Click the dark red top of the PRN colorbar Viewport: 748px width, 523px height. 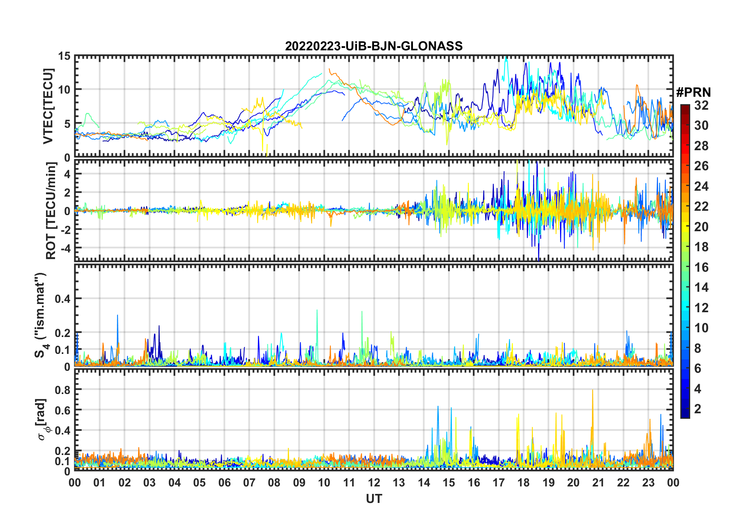point(685,107)
